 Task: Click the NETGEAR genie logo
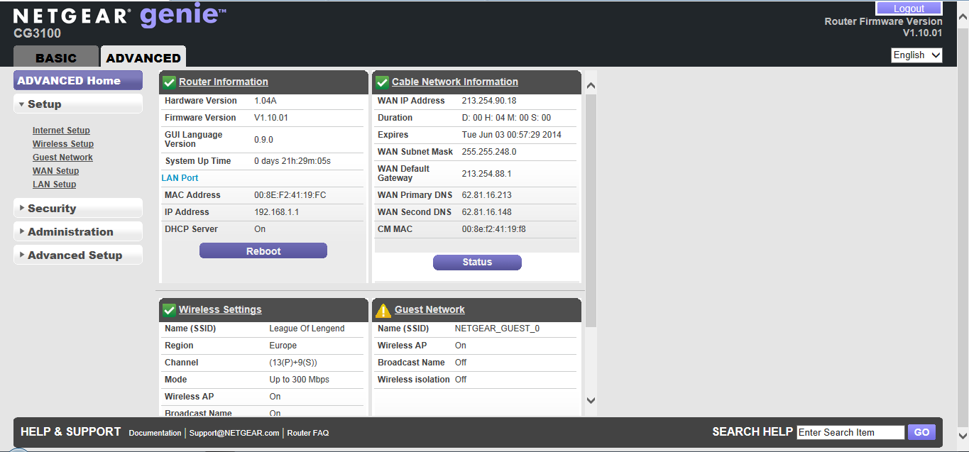coord(120,16)
